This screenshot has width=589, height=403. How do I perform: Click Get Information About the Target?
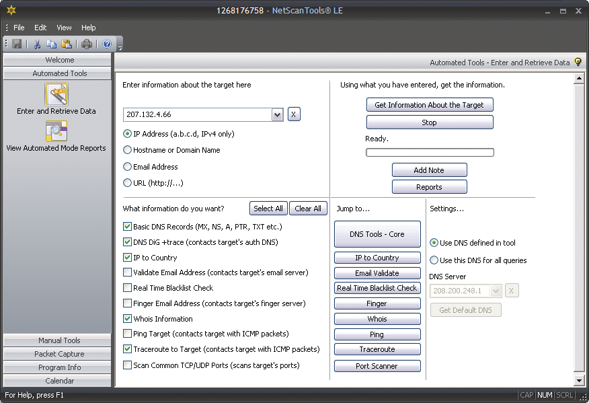430,105
